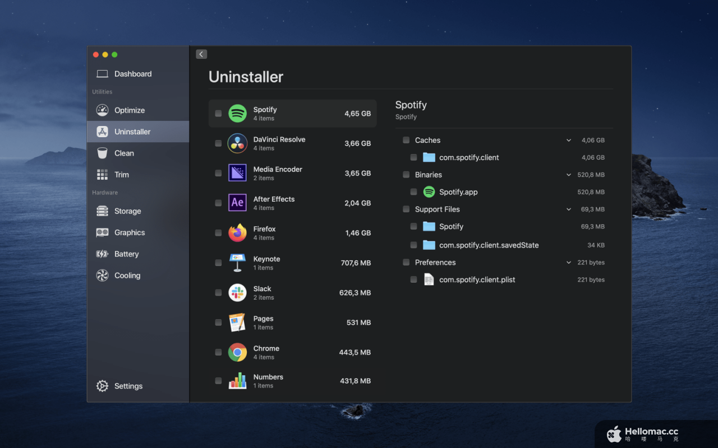
Task: Tick the Spotify checkbox in the app list
Action: [x=218, y=114]
